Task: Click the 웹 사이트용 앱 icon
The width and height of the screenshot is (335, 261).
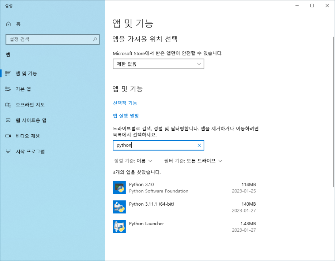Action: pos(8,120)
